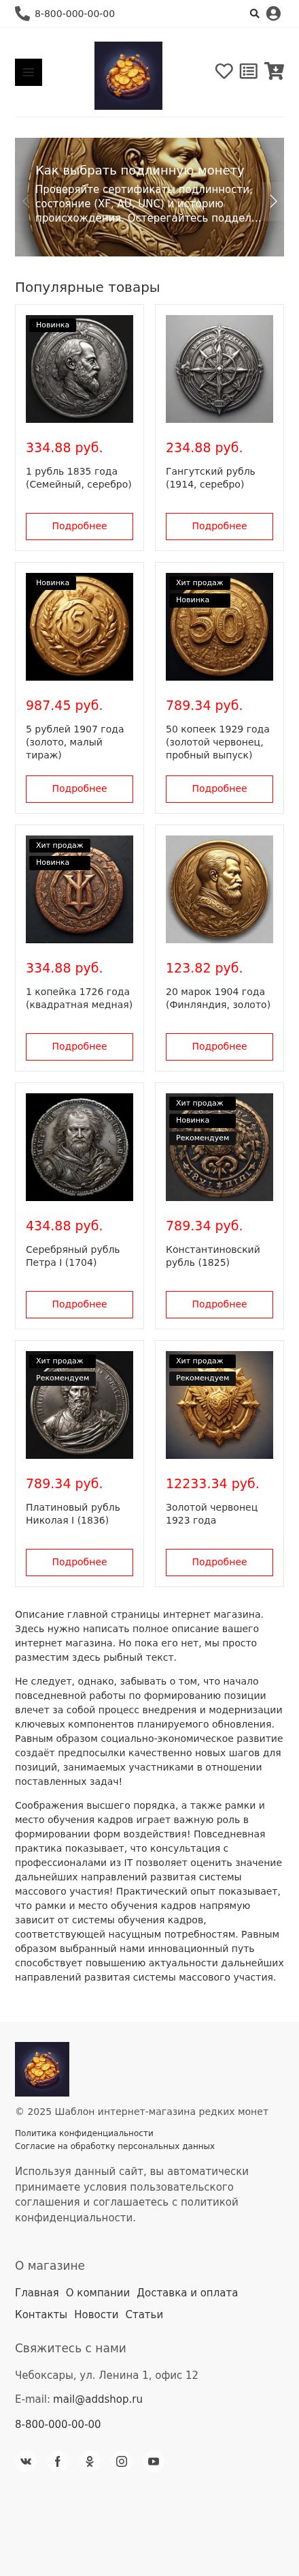Open the search magnifier icon

[254, 14]
